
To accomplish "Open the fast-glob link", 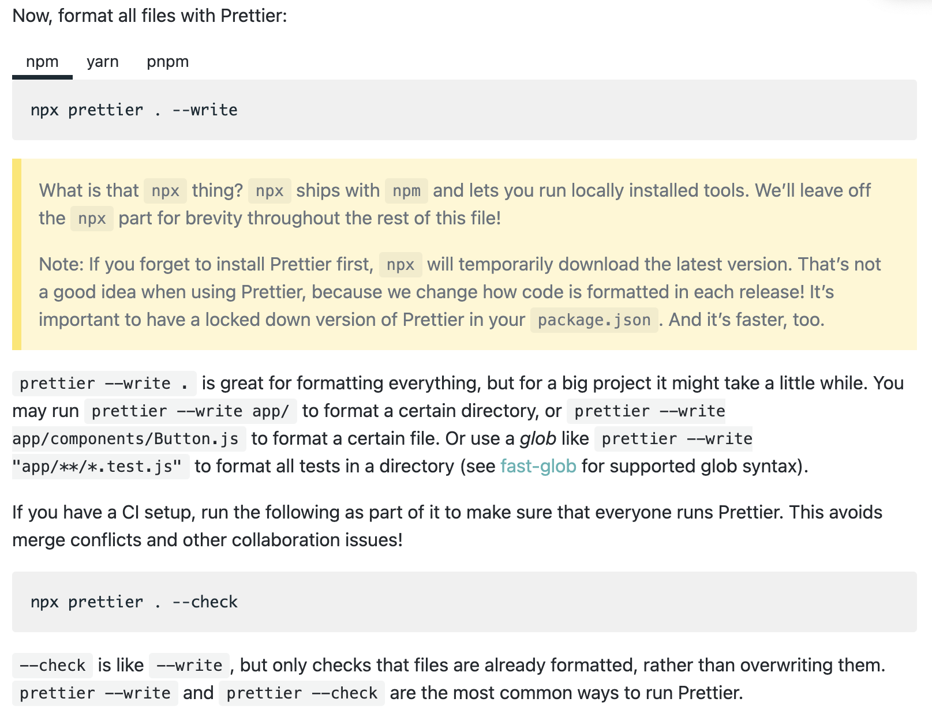I will (x=538, y=466).
